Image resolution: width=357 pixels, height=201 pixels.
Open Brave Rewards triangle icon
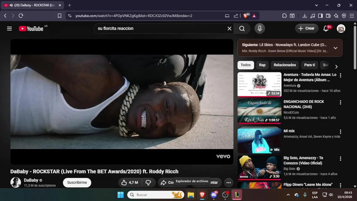254,16
